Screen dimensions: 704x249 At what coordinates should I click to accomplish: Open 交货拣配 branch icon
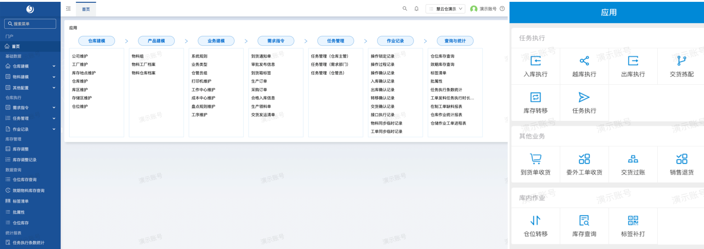(682, 61)
